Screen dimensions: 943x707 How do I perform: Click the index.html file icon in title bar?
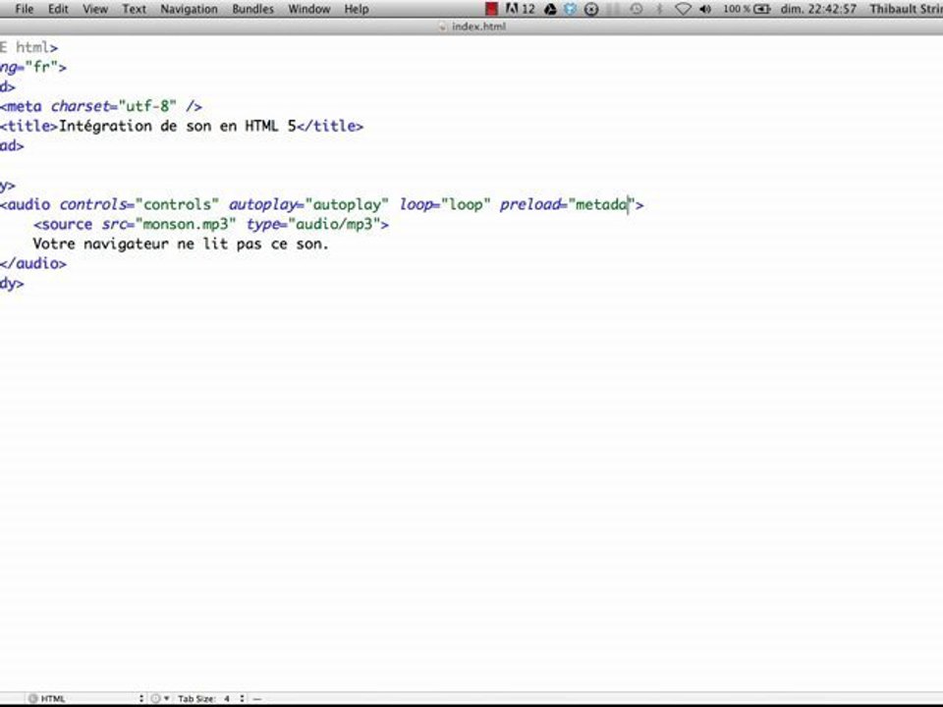443,27
